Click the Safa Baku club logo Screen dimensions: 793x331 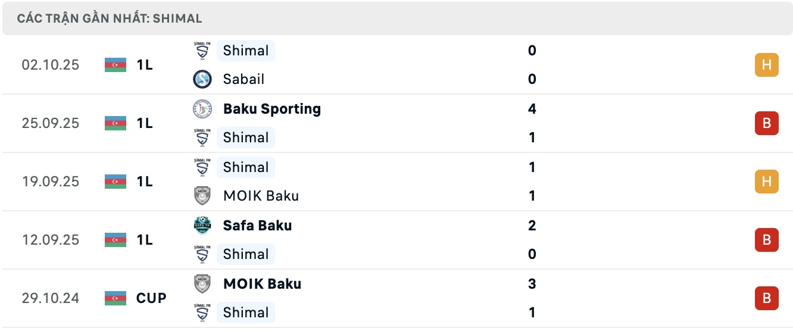[x=203, y=226]
